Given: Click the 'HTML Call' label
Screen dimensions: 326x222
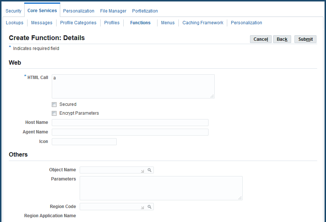Looking at the screenshot, I should (x=38, y=78).
